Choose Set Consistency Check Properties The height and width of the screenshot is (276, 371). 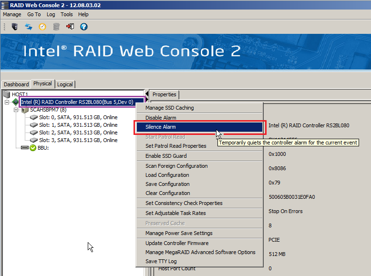(199, 203)
